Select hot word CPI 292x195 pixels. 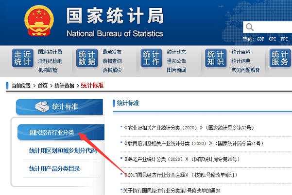[272, 39]
